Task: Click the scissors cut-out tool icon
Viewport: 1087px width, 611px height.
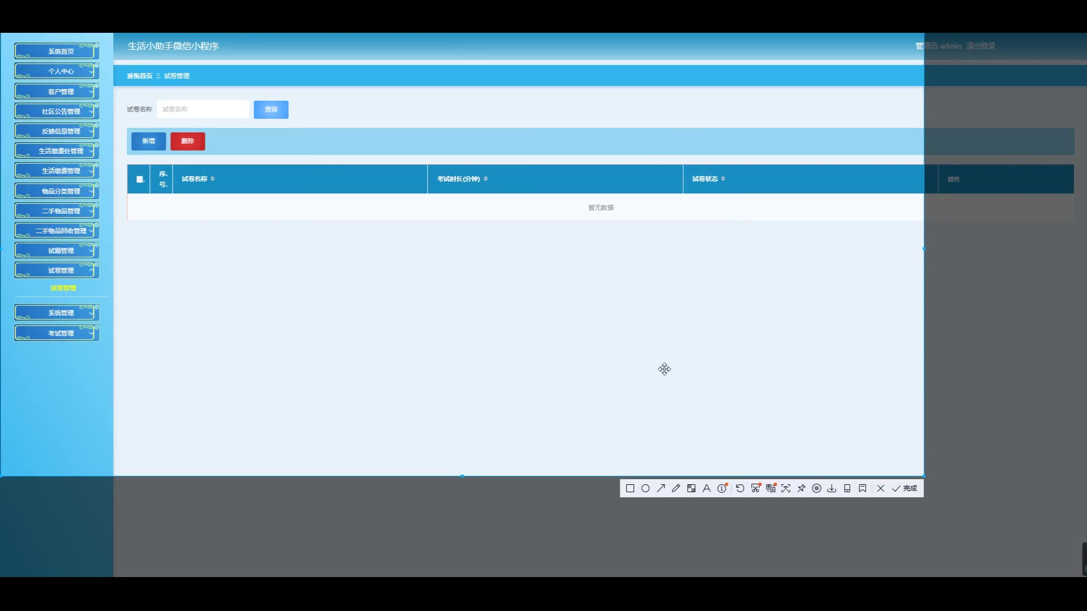Action: coord(755,488)
